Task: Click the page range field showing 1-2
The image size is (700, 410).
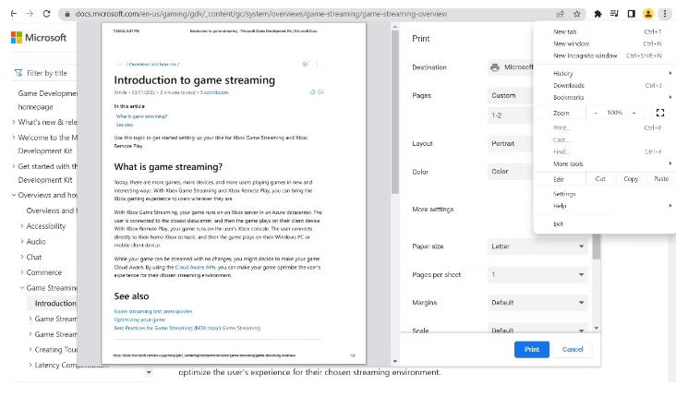Action: click(512, 115)
